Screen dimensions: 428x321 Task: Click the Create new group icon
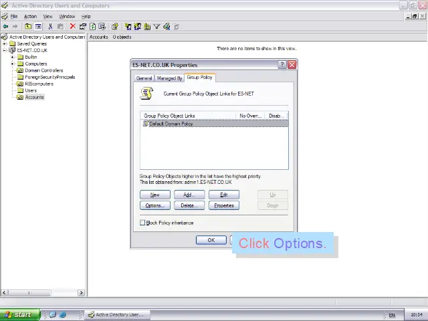pyautogui.click(x=137, y=27)
